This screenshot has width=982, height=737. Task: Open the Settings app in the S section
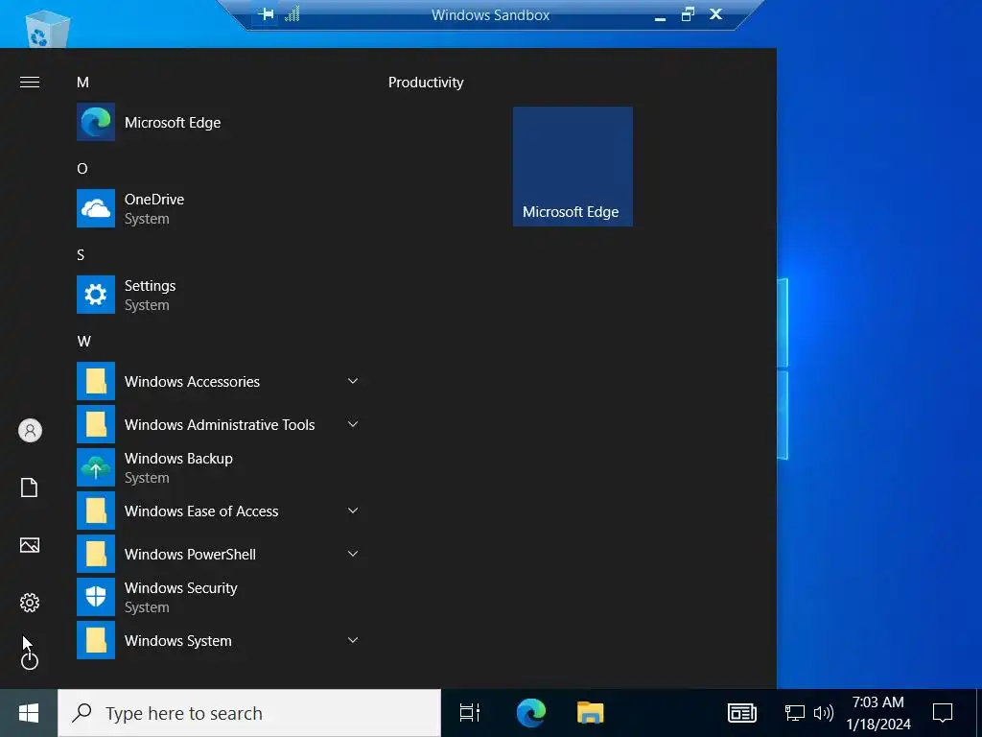[x=220, y=295]
